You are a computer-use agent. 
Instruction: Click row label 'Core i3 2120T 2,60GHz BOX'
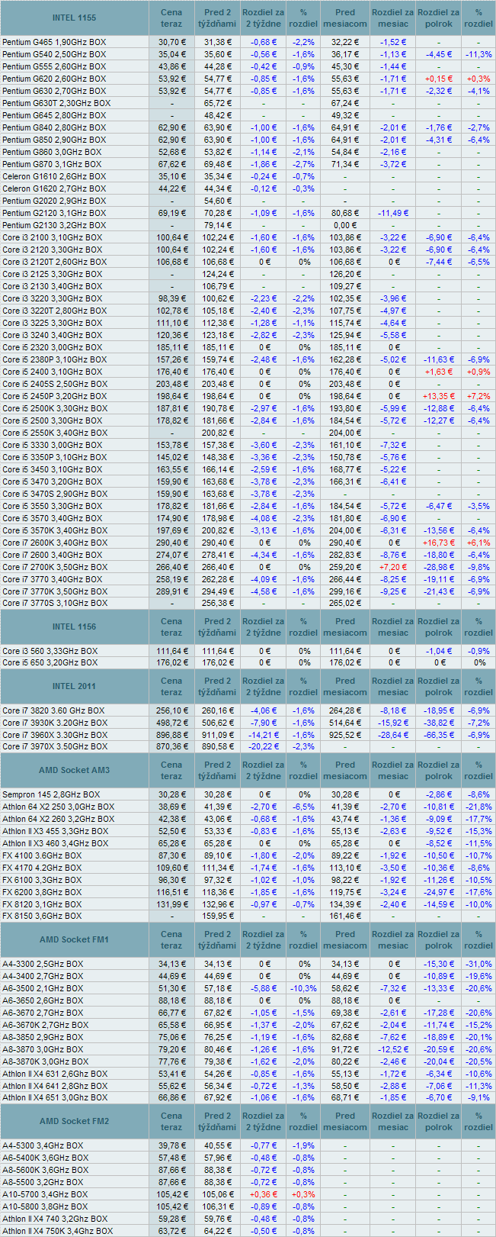55,262
